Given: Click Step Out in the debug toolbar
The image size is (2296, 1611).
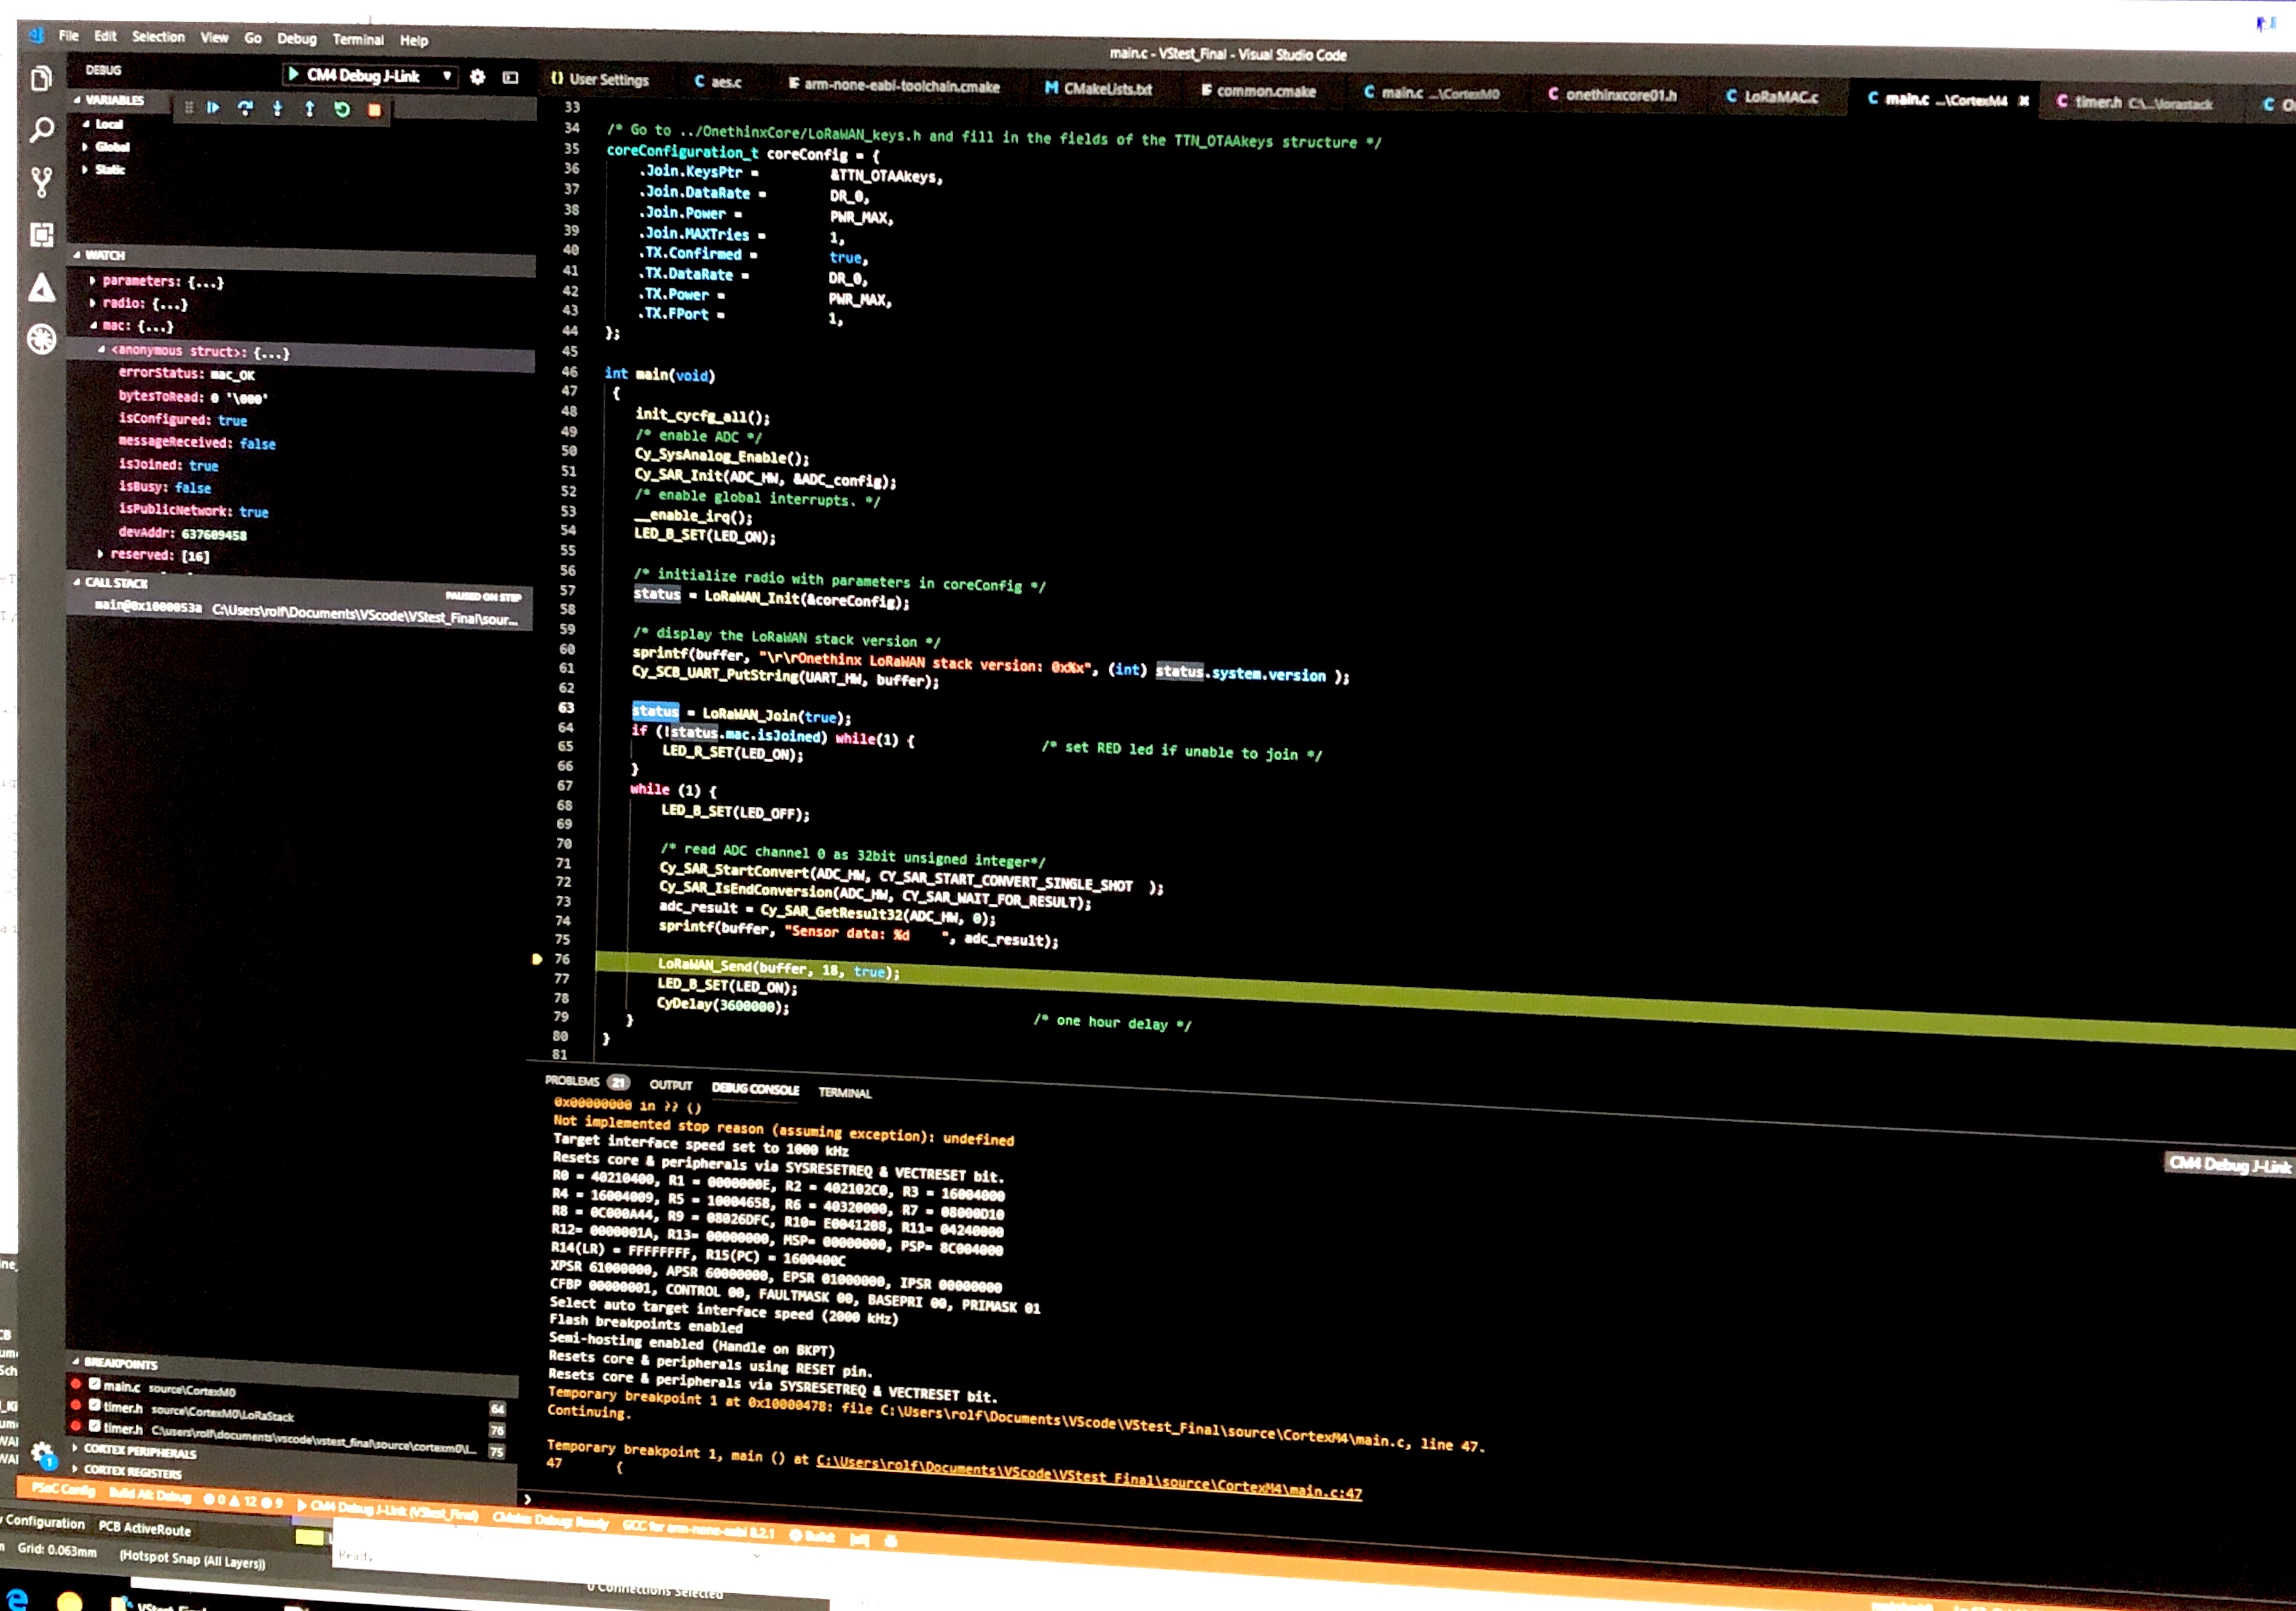Looking at the screenshot, I should click(x=309, y=109).
